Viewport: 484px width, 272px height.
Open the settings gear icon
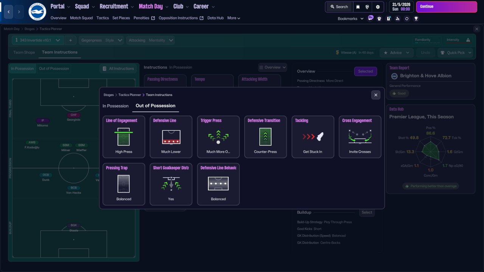378,7
